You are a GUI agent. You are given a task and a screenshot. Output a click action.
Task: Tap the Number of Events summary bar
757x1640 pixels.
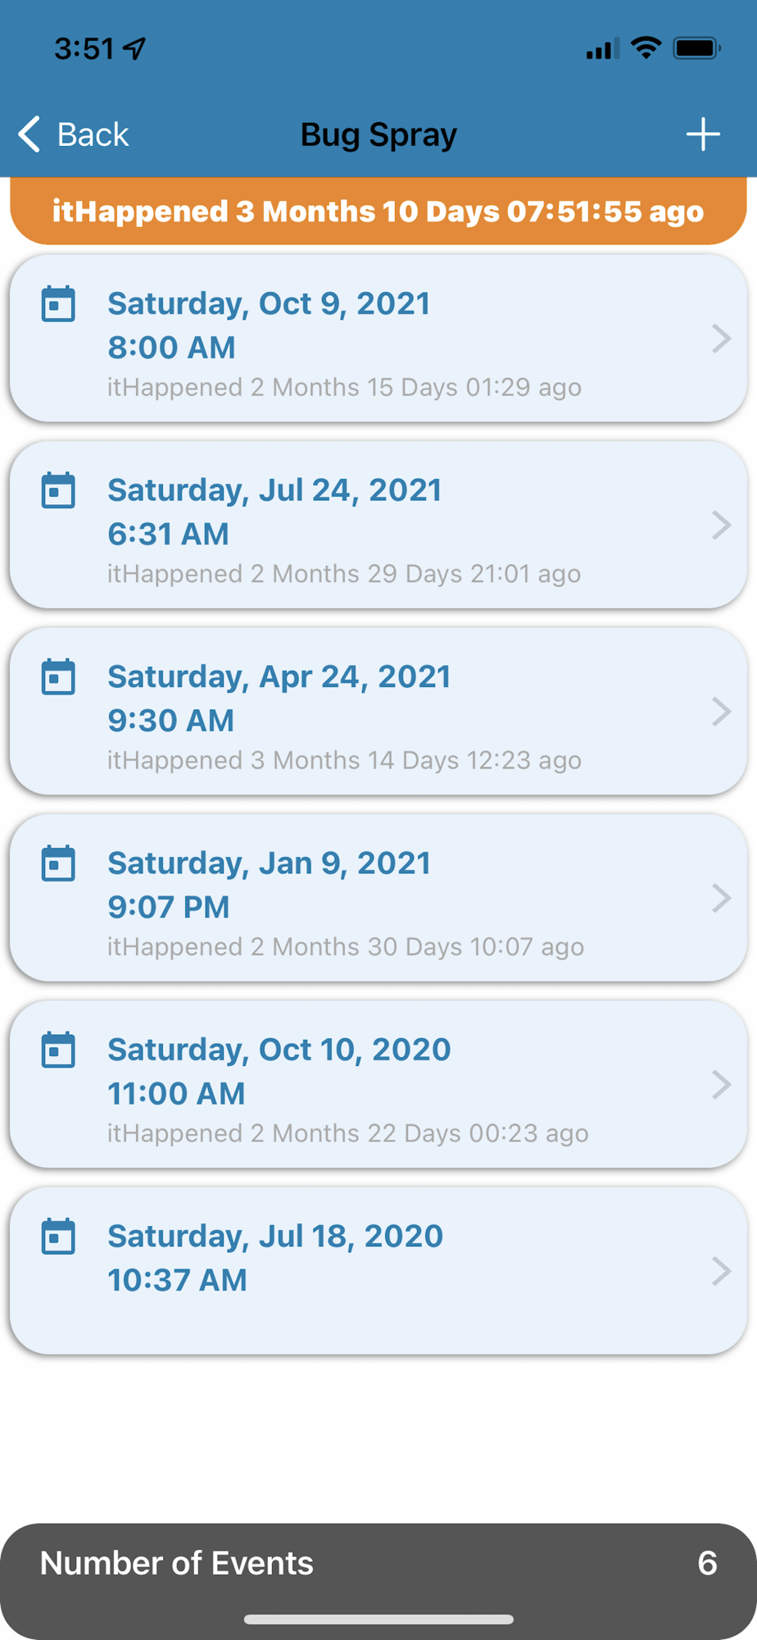coord(378,1564)
